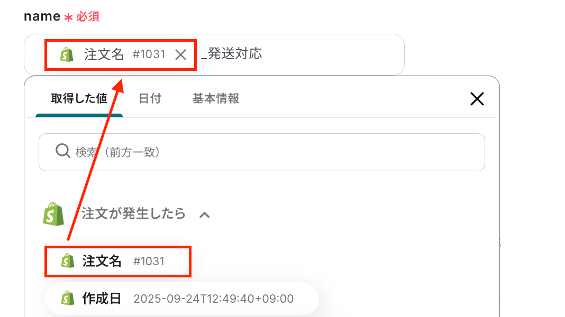
Task: Toggle 注文が発生したら section header label
Action: (133, 213)
